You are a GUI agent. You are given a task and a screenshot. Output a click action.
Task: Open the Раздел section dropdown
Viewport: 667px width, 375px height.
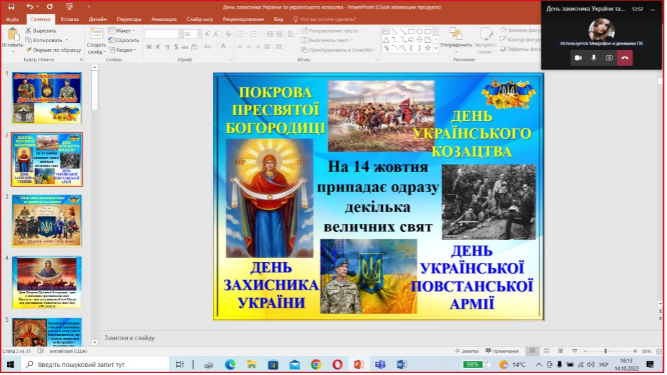123,50
